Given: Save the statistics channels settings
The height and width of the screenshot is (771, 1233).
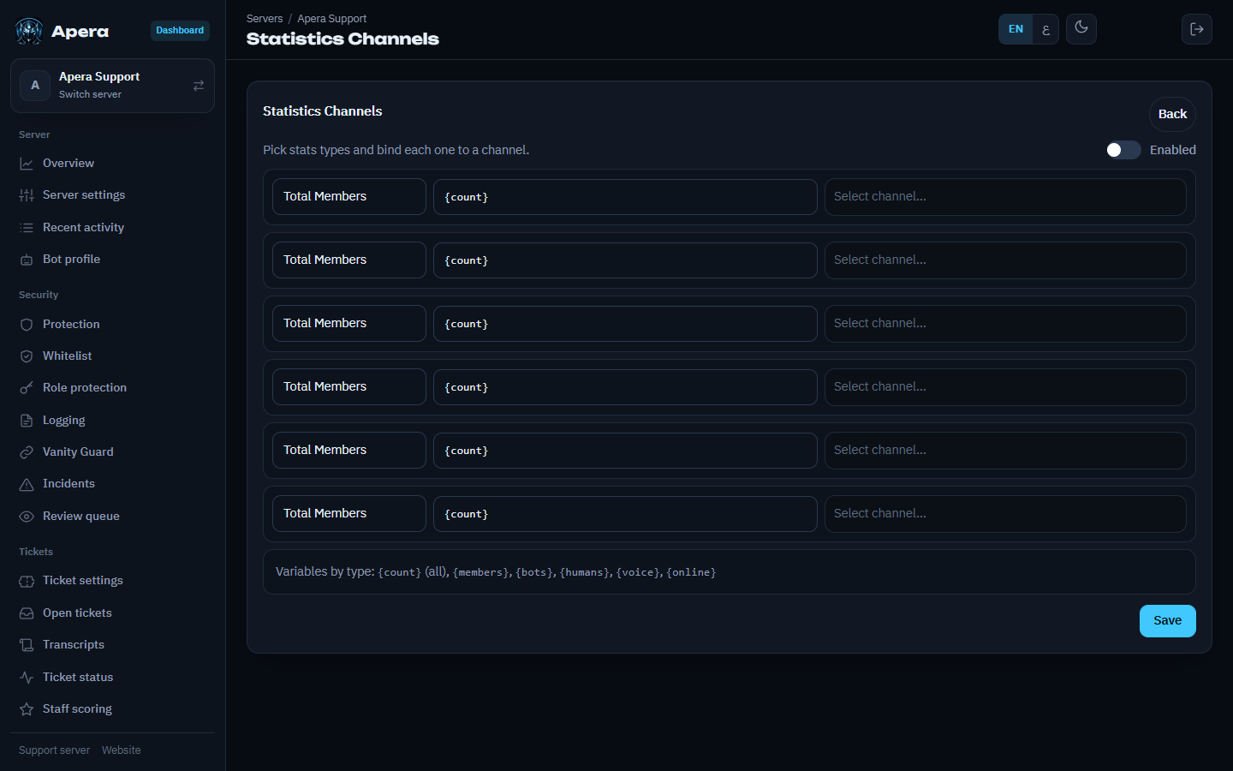Looking at the screenshot, I should 1167,621.
